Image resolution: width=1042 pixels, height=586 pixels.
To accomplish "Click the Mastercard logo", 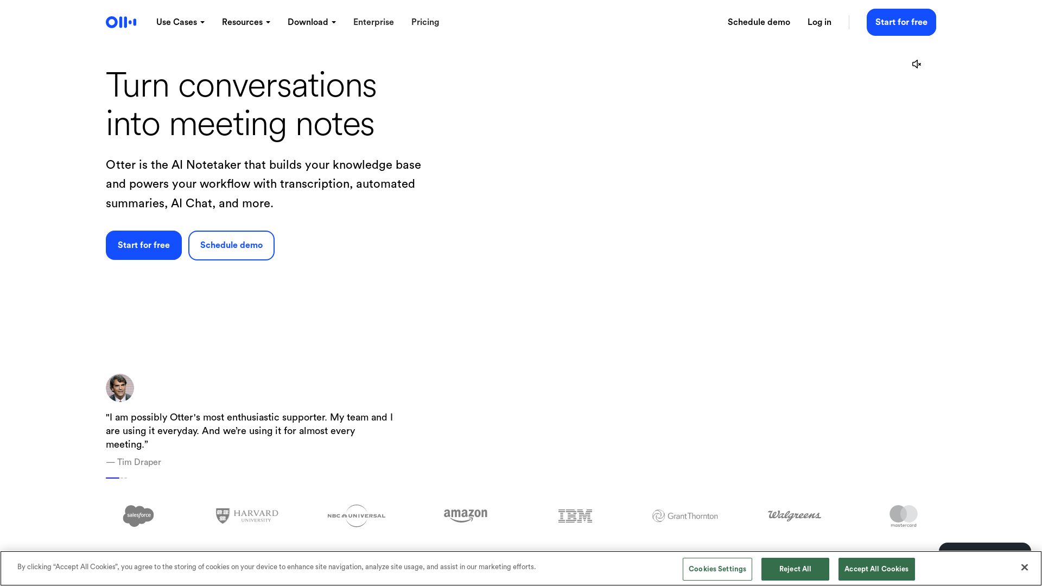I will point(903,515).
